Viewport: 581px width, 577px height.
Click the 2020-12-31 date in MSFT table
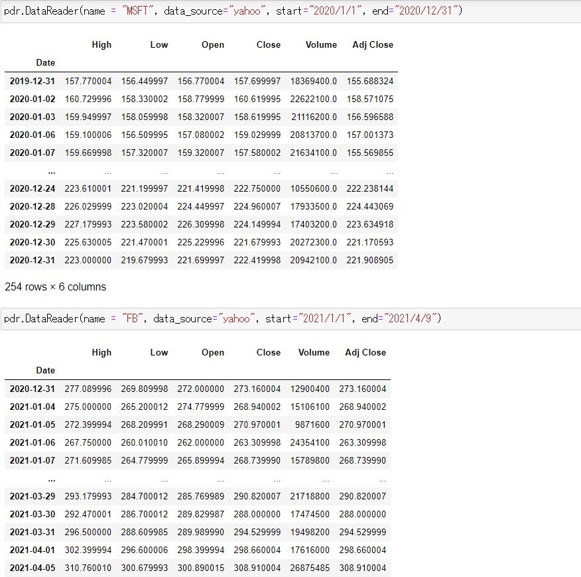pos(32,260)
